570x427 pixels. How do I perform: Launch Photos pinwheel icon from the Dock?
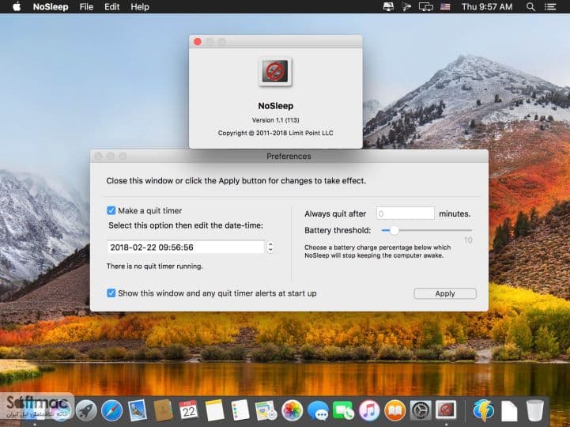(292, 410)
